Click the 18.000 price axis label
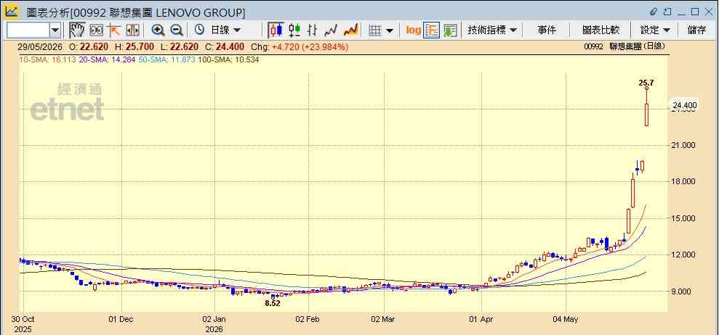 click(684, 182)
